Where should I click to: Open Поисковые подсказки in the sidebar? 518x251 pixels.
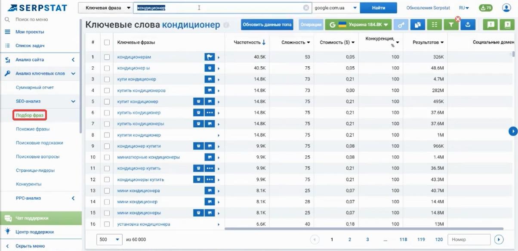point(40,143)
